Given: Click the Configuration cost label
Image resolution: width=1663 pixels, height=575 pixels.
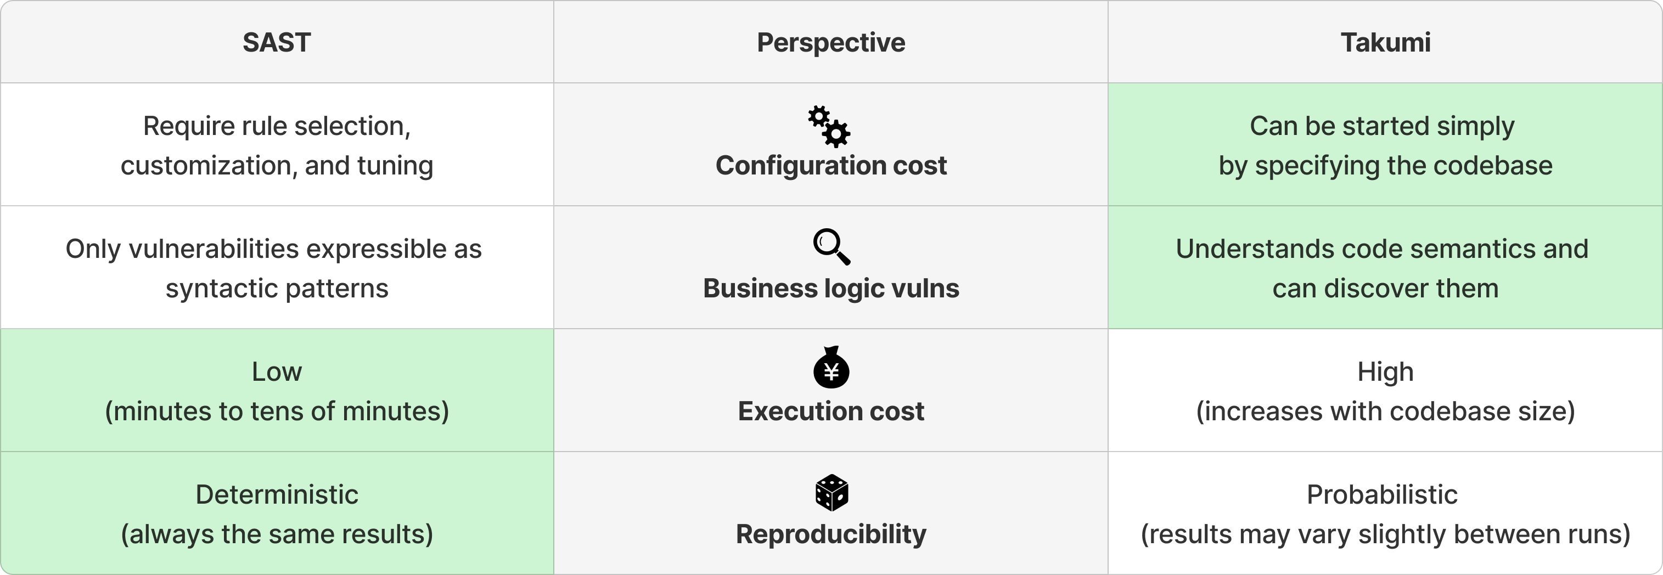Looking at the screenshot, I should [x=831, y=165].
